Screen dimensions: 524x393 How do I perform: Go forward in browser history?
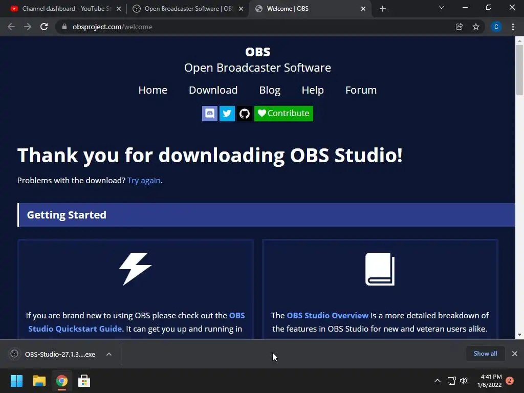(28, 27)
